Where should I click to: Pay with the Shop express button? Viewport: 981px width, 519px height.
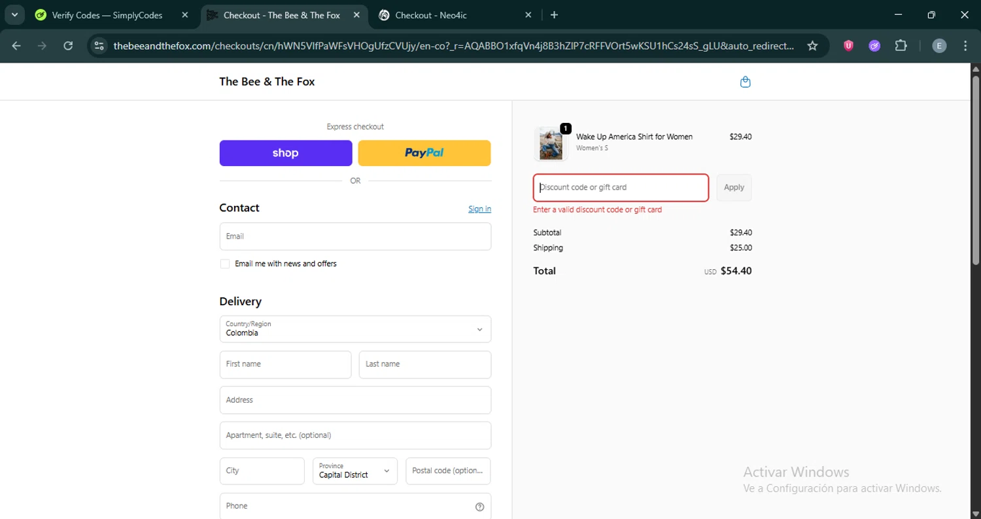[x=286, y=153]
